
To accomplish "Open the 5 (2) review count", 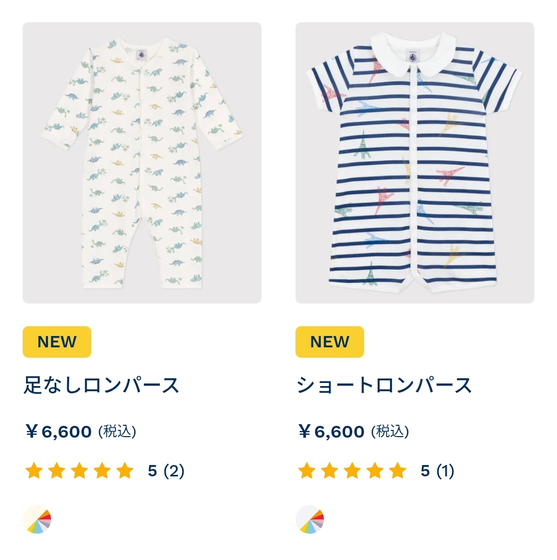I will point(166,471).
